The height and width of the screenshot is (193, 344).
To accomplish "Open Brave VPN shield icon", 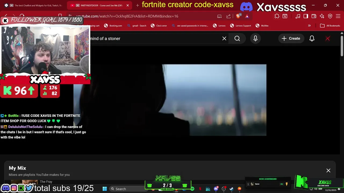I will click(x=330, y=16).
